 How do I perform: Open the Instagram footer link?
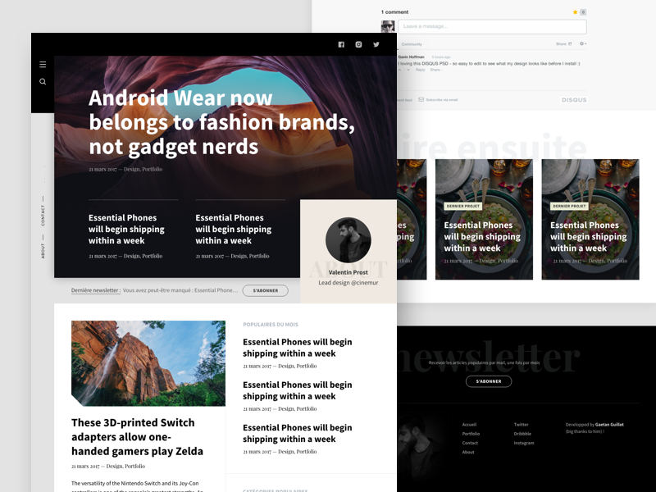point(524,443)
